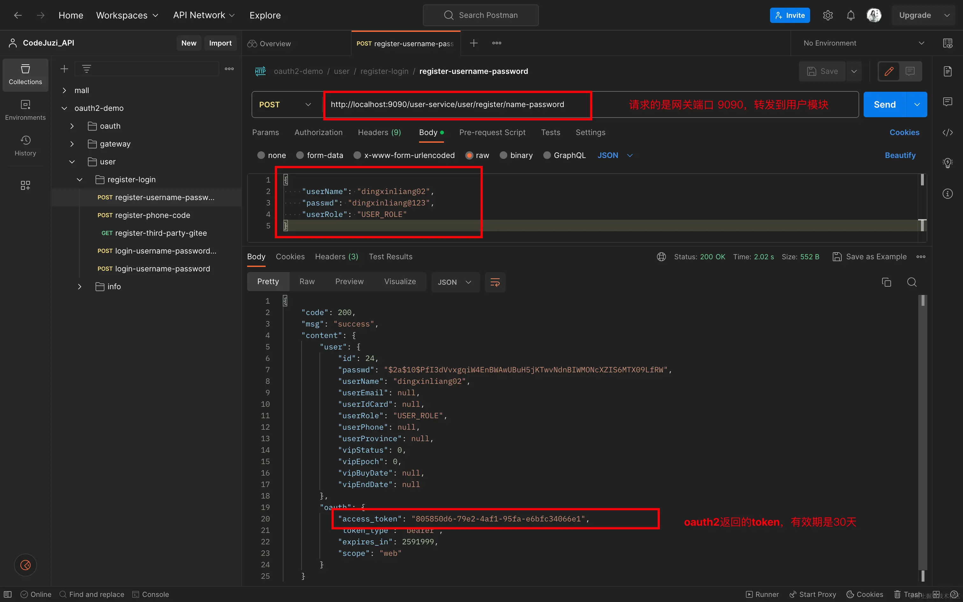Open the settings gear icon
The height and width of the screenshot is (602, 963).
828,15
